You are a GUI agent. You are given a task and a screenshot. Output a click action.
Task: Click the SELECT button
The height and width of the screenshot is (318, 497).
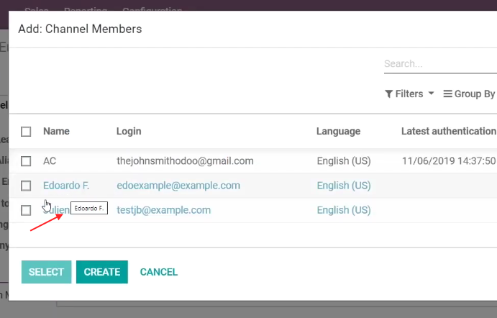pos(46,272)
